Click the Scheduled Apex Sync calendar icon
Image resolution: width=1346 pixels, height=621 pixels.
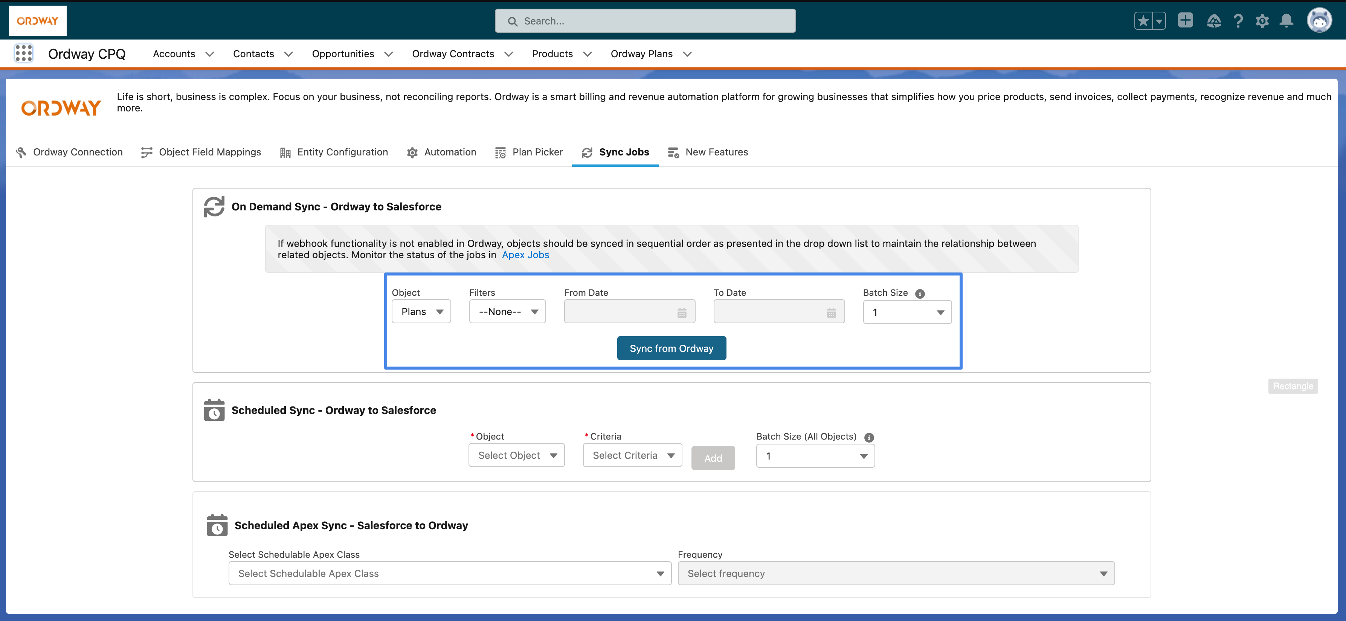pyautogui.click(x=217, y=525)
